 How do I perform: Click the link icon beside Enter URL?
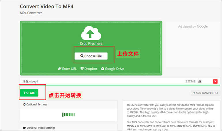click(x=60, y=69)
